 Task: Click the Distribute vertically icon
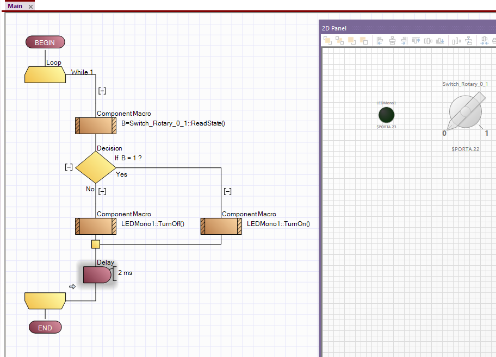(468, 41)
